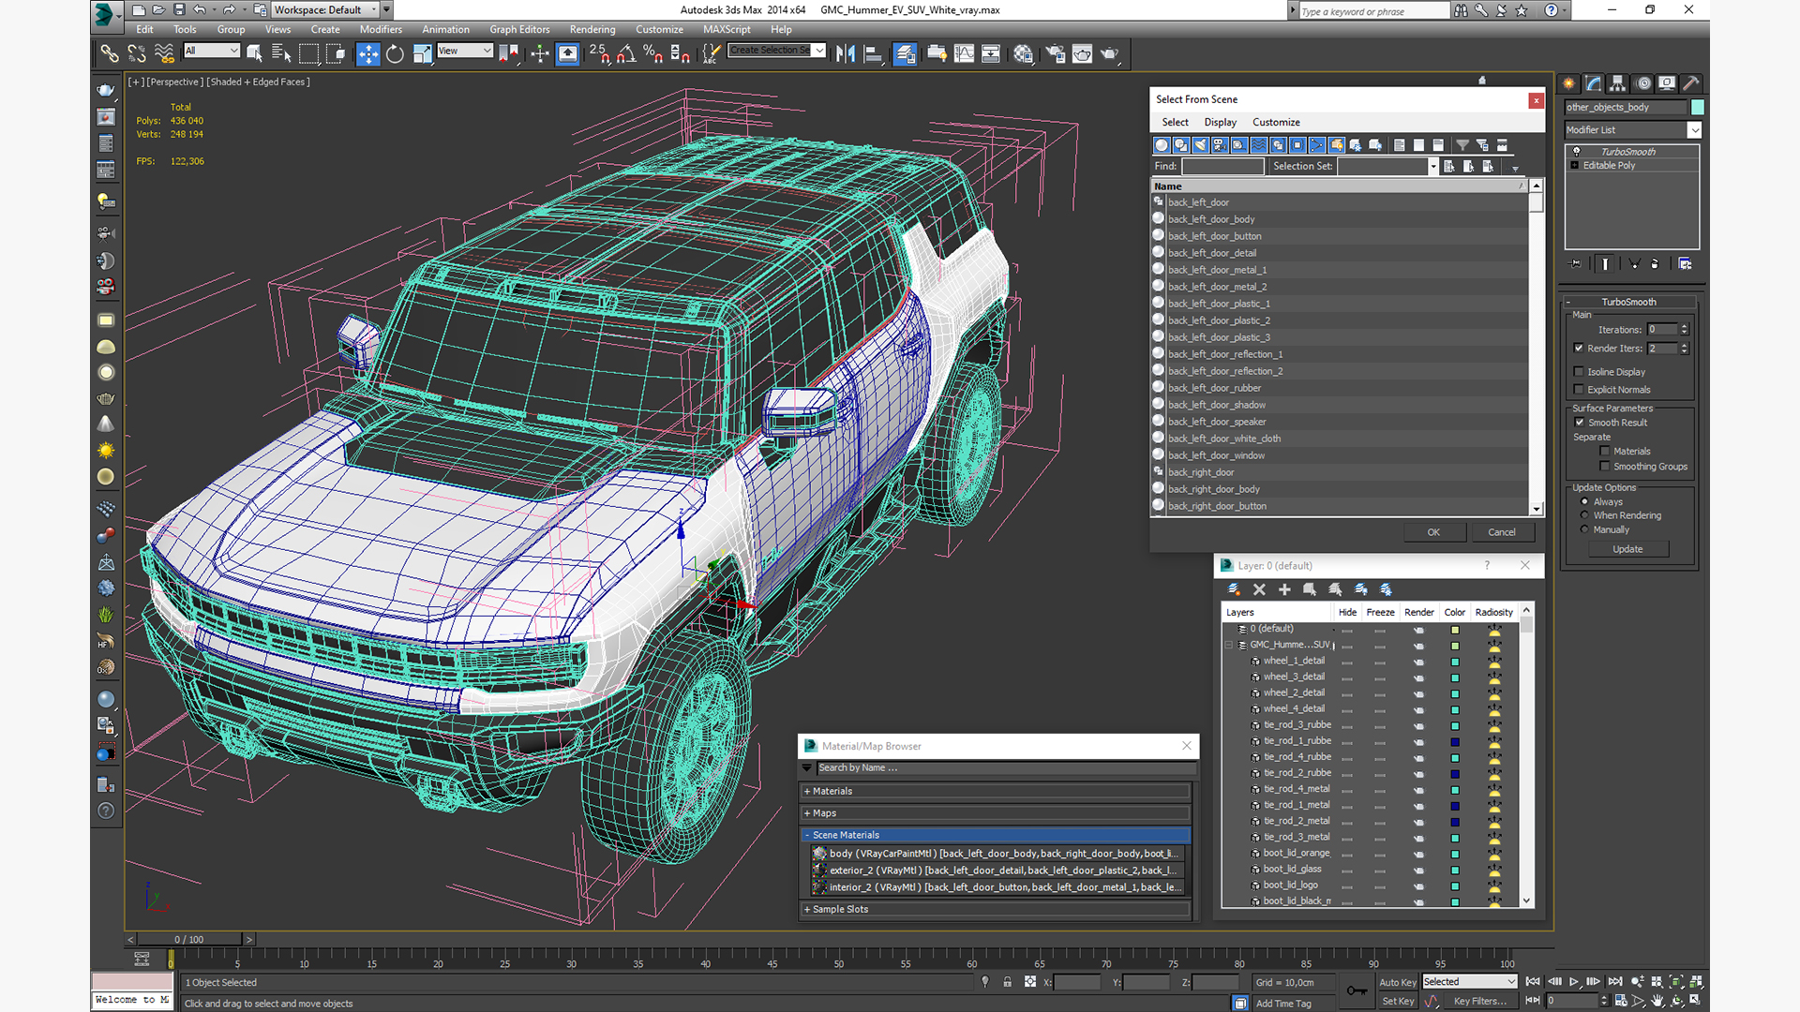Collapse the GMC_Humme...SUV layer tree
The image size is (1800, 1012).
pos(1229,645)
